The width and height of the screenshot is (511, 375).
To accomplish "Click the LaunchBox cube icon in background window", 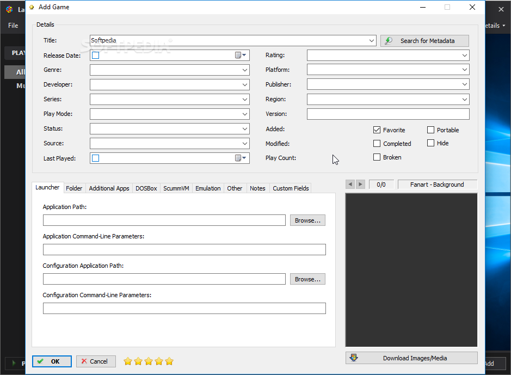I will point(9,9).
